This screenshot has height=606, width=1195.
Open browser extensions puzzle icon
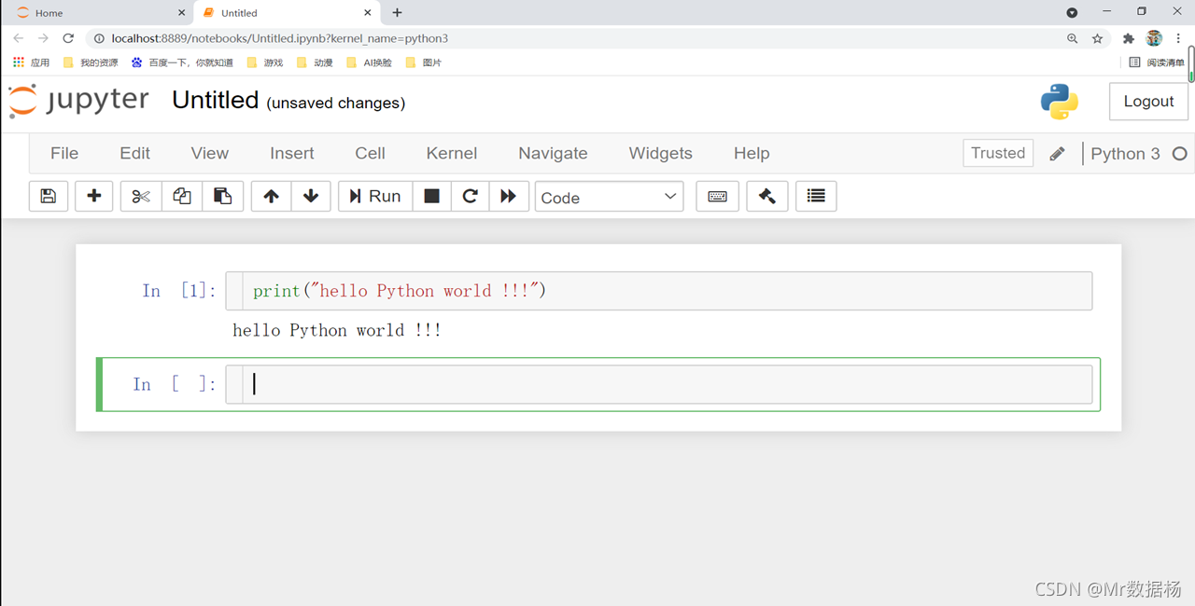pos(1129,38)
